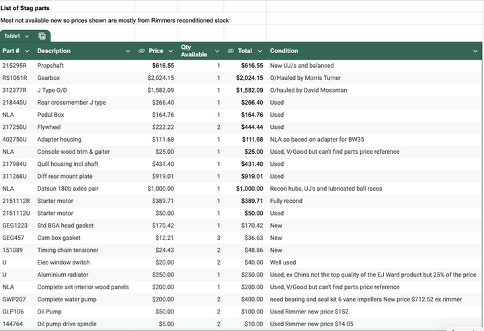Image resolution: width=484 pixels, height=331 pixels.
Task: Click currency icon beside Price header
Action: pyautogui.click(x=142, y=51)
